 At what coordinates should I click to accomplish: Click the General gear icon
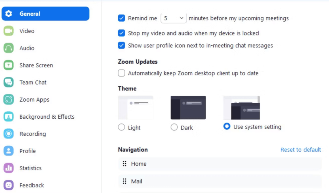tap(9, 14)
